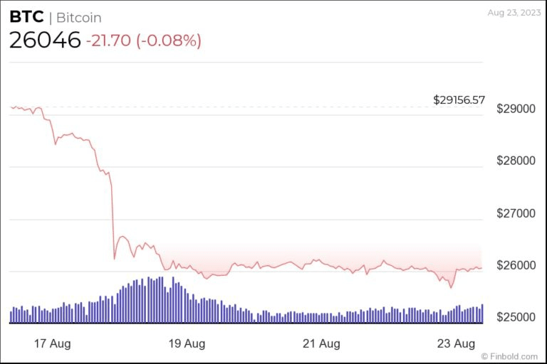The height and width of the screenshot is (364, 547).
Task: Select the 21 Aug date marker
Action: [x=321, y=344]
